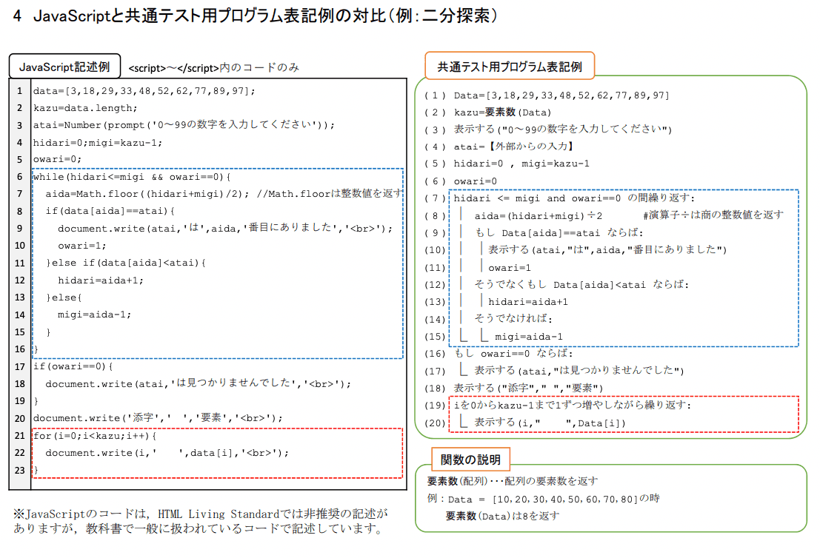Select the 'JavaScript記述例' label box
This screenshot has height=558, width=820.
coord(65,67)
